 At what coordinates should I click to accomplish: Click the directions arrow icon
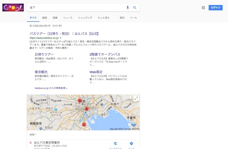click(x=131, y=143)
